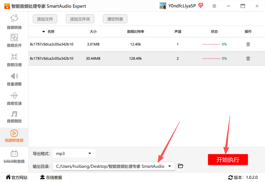Image resolution: width=265 pixels, height=182 pixels.
Task: Remove the 30.44MB file using its trash icon
Action: pos(248,59)
